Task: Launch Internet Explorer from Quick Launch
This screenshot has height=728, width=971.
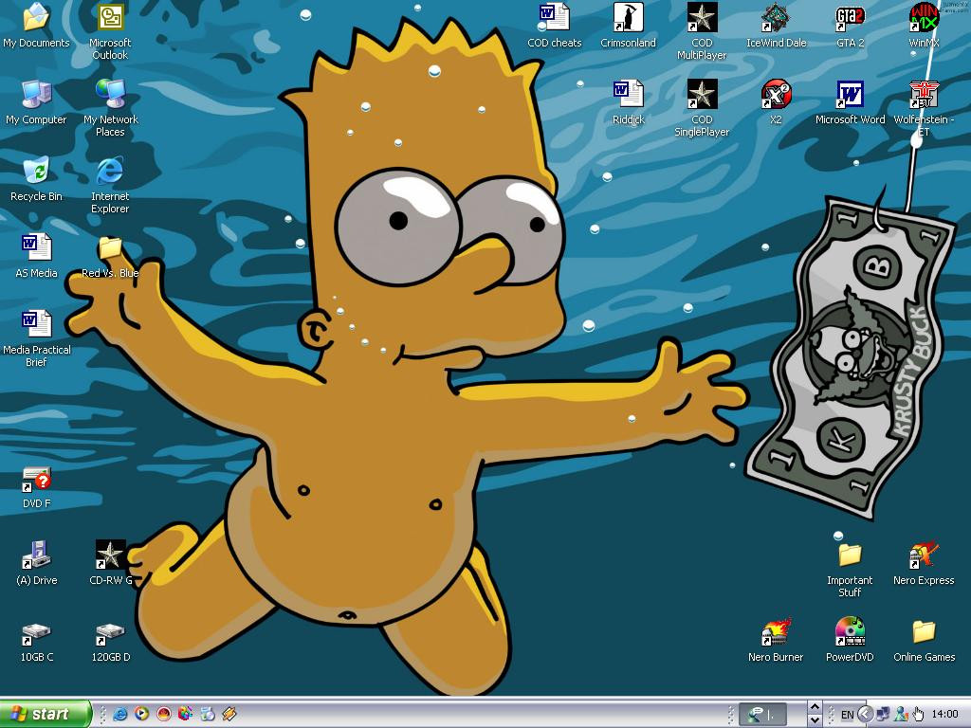Action: pos(120,714)
